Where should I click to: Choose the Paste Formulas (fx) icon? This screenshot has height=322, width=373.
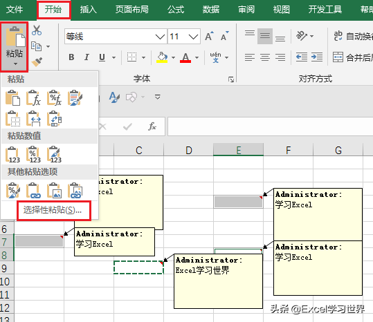pyautogui.click(x=33, y=97)
